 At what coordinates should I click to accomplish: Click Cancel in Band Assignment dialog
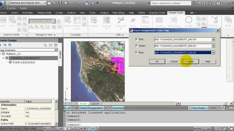[x=174, y=61]
